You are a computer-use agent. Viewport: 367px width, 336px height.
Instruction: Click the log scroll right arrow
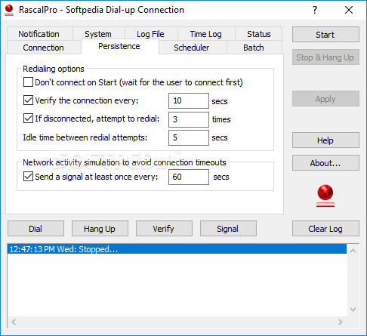(x=341, y=322)
